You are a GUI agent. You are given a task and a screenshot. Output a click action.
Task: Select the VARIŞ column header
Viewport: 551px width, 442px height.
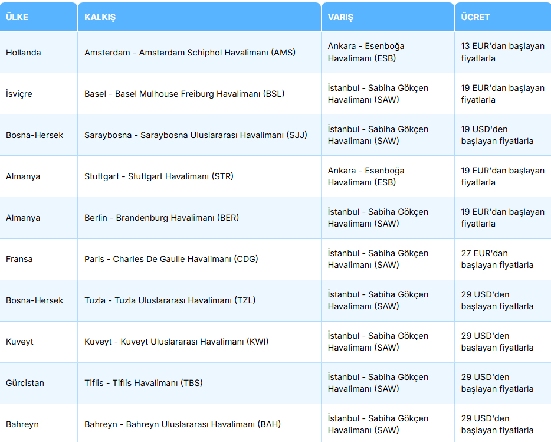pos(340,17)
